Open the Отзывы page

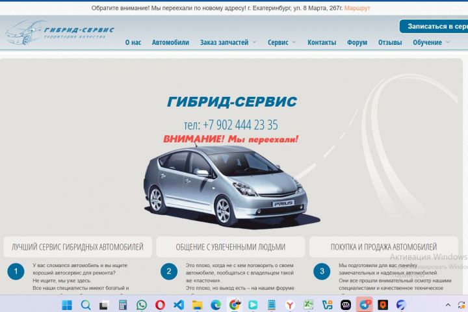[x=390, y=42]
